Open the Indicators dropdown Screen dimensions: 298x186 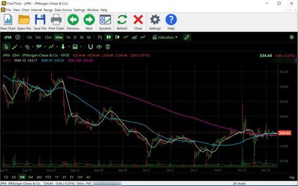click(165, 37)
